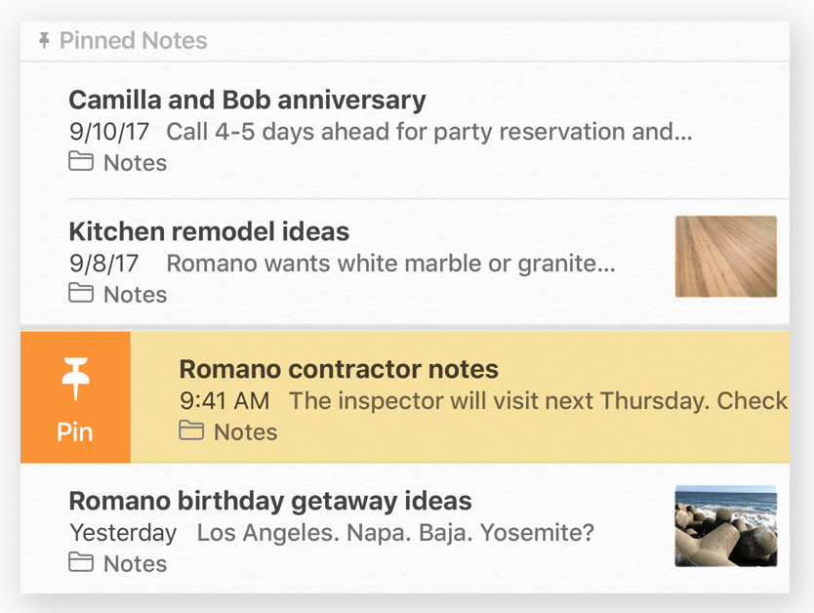Image resolution: width=814 pixels, height=613 pixels.
Task: Open the Kitchen remodel ideas note
Action: pos(405,262)
